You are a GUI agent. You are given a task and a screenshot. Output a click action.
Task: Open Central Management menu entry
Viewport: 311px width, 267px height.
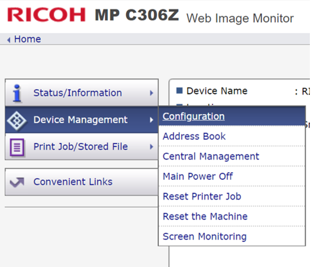[x=211, y=156]
